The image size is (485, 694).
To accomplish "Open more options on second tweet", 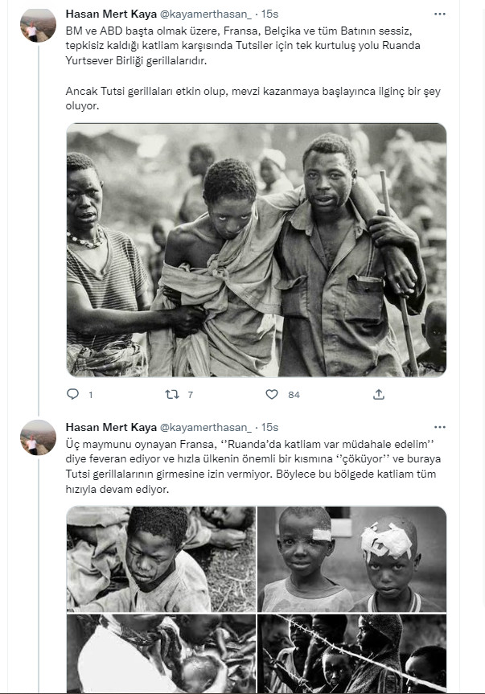I will [x=439, y=426].
